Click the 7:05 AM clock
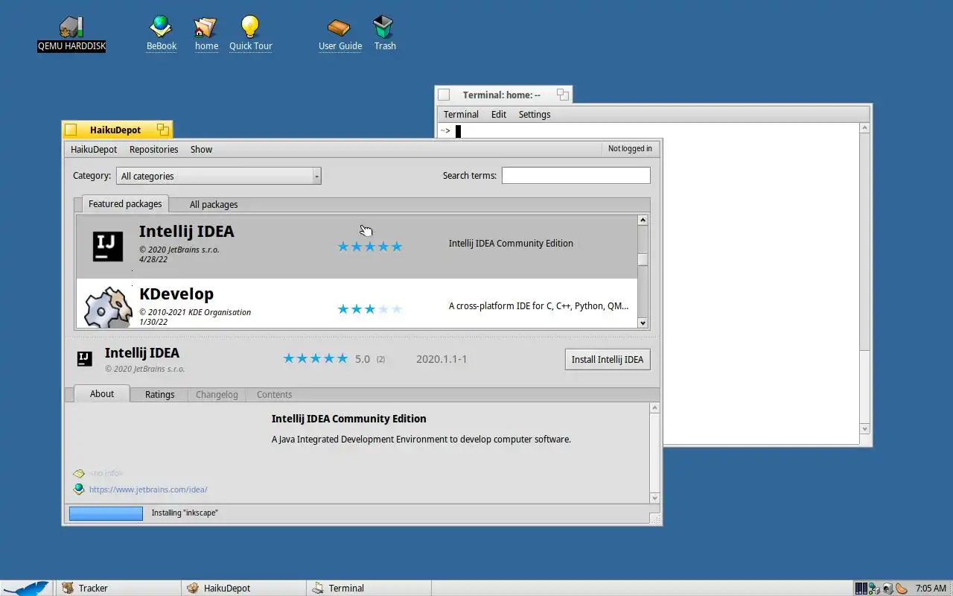953x596 pixels. pyautogui.click(x=931, y=588)
